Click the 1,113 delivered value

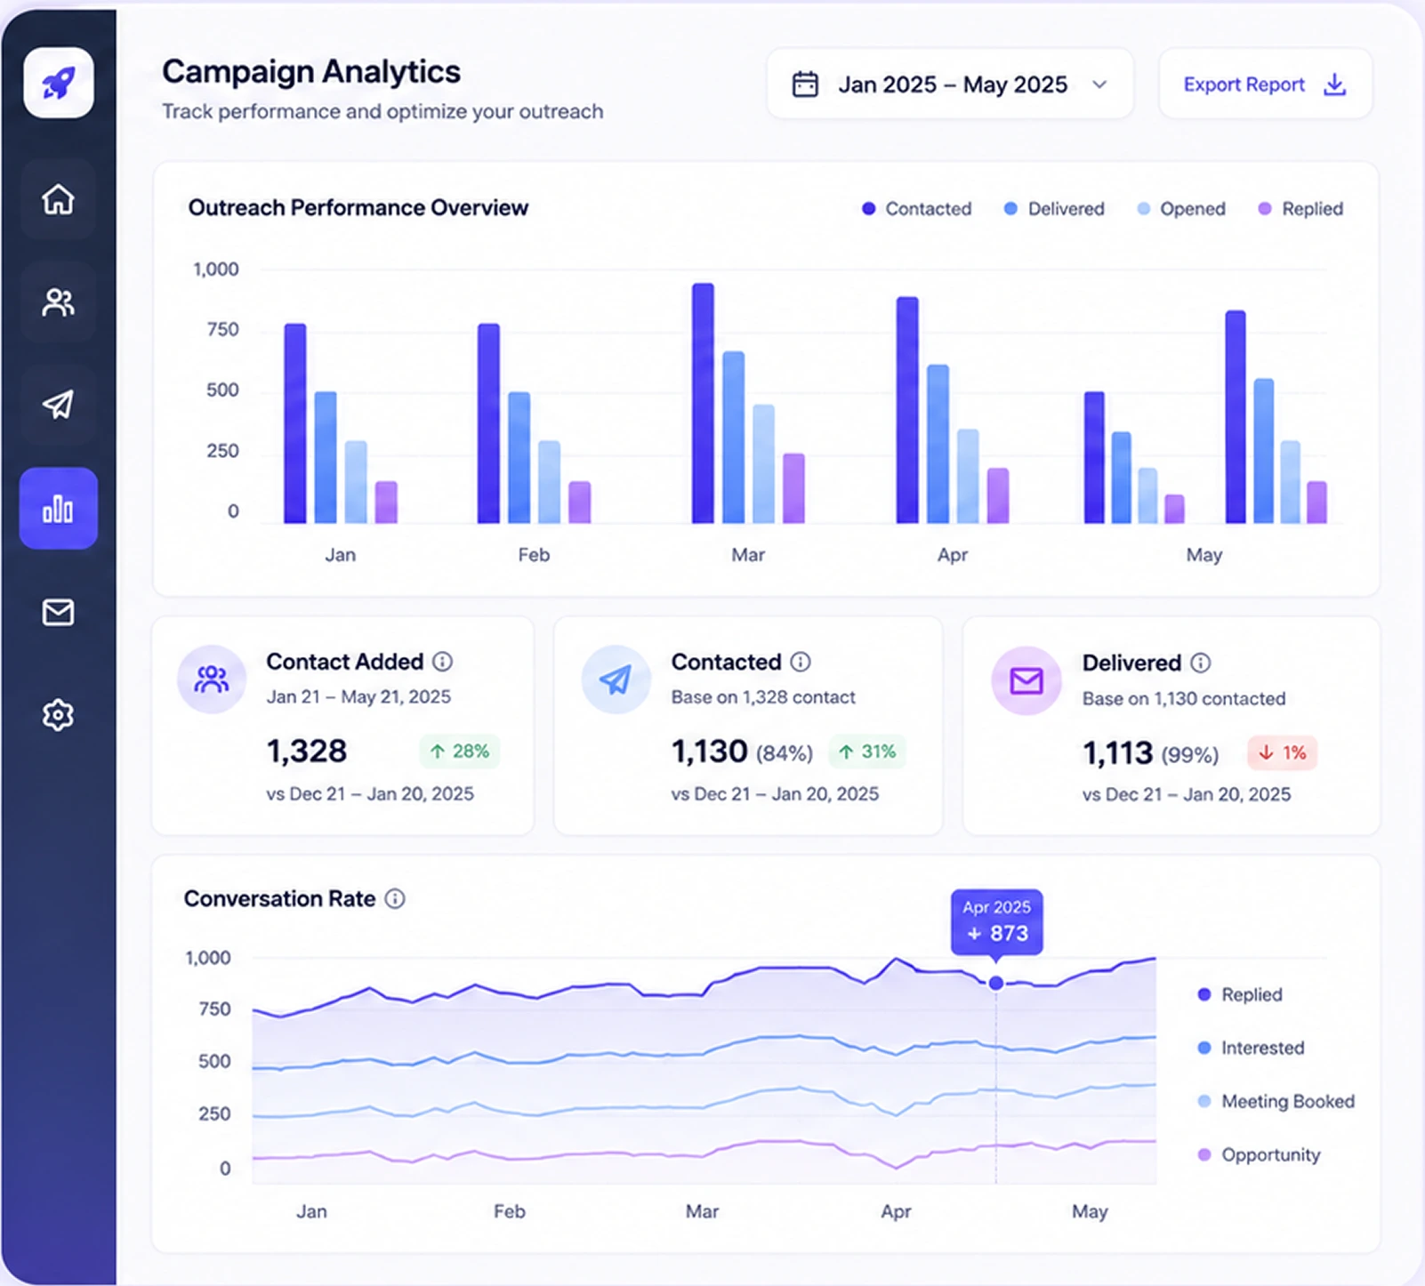(1118, 753)
